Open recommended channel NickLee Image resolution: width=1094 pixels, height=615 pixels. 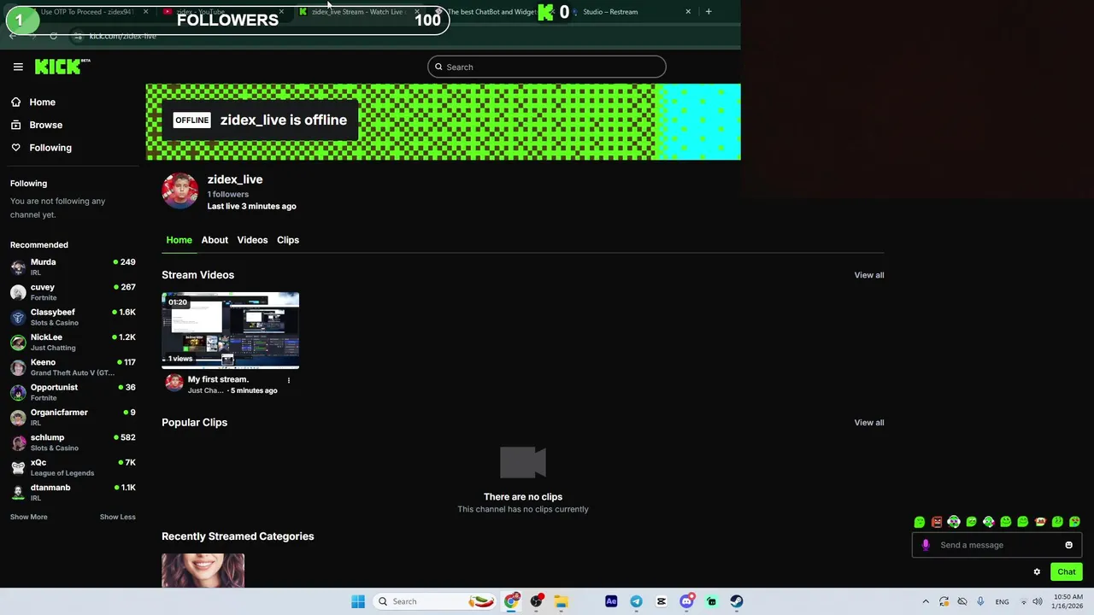click(73, 343)
